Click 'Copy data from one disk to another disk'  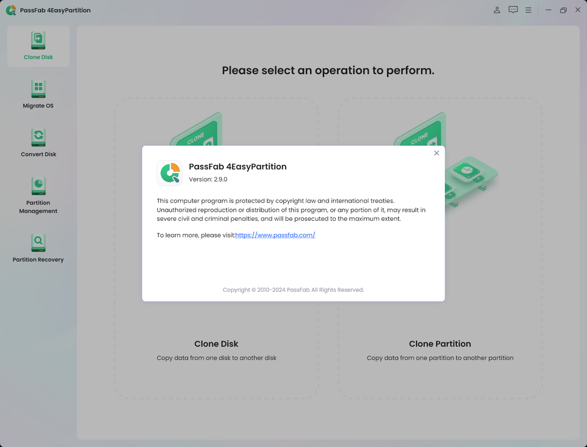click(x=217, y=358)
